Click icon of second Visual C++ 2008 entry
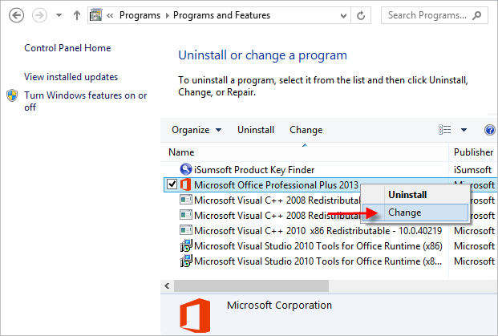The height and width of the screenshot is (336, 498). pyautogui.click(x=186, y=215)
